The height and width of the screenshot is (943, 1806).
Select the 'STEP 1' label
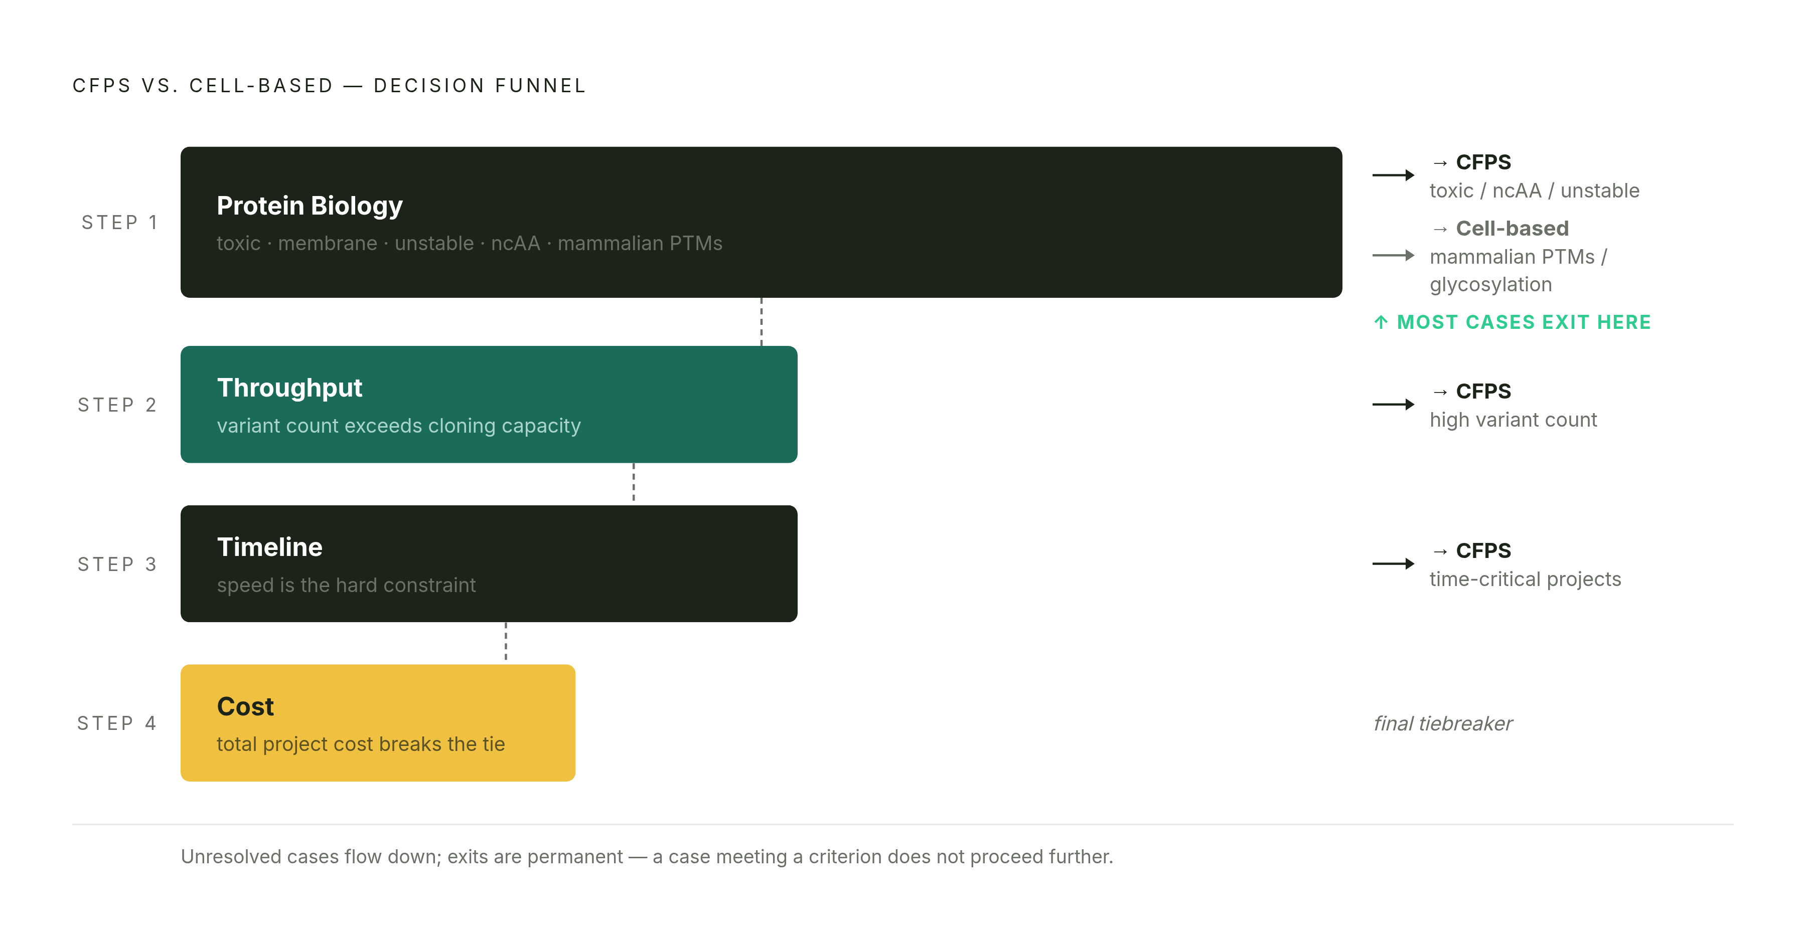(120, 222)
